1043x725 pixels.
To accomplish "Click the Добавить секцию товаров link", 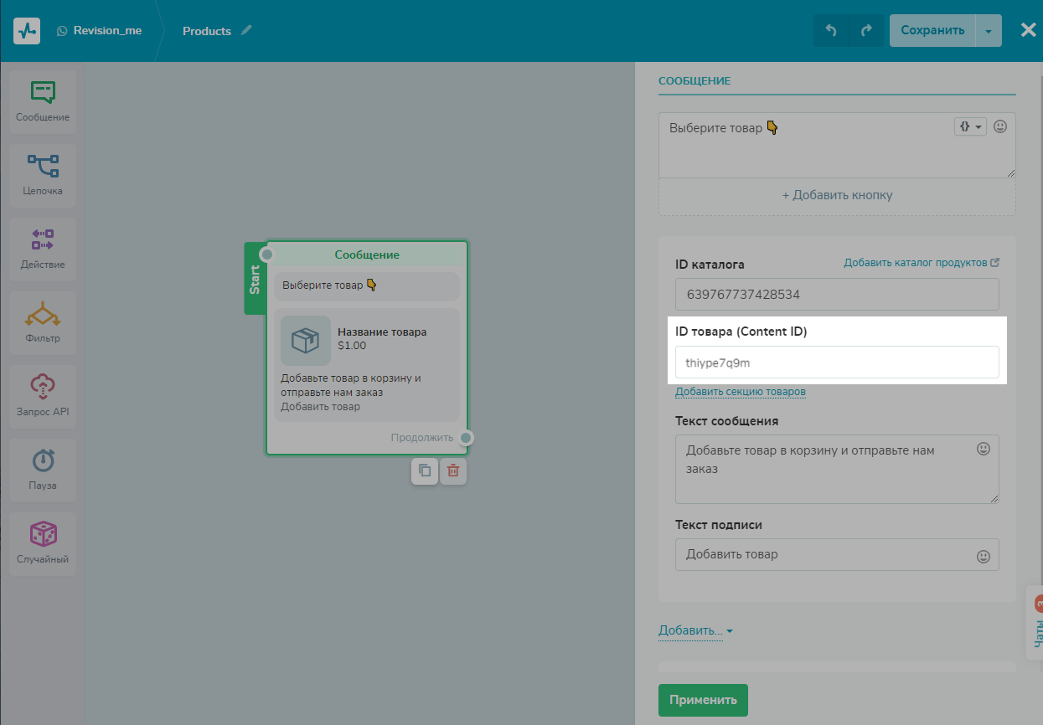I will (x=741, y=392).
